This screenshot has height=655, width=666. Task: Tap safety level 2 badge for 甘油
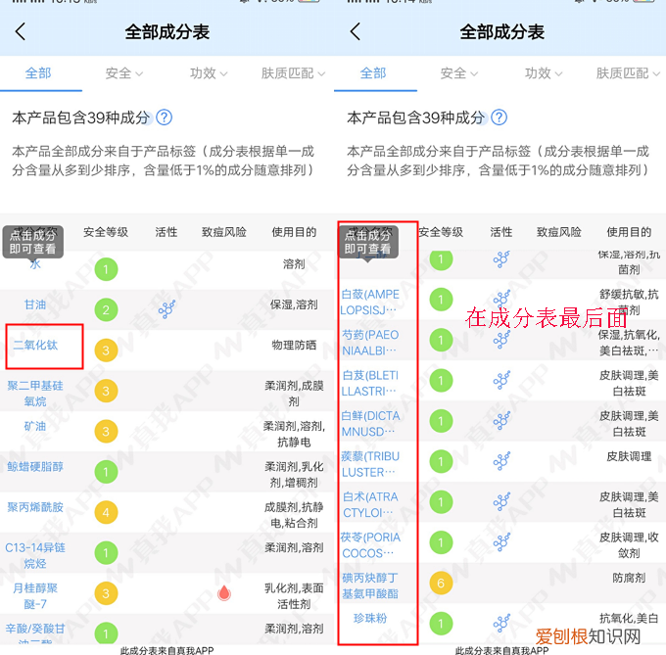[106, 310]
